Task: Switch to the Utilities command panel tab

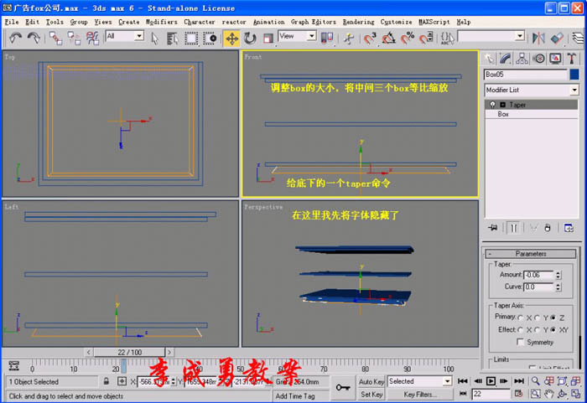Action: point(572,59)
